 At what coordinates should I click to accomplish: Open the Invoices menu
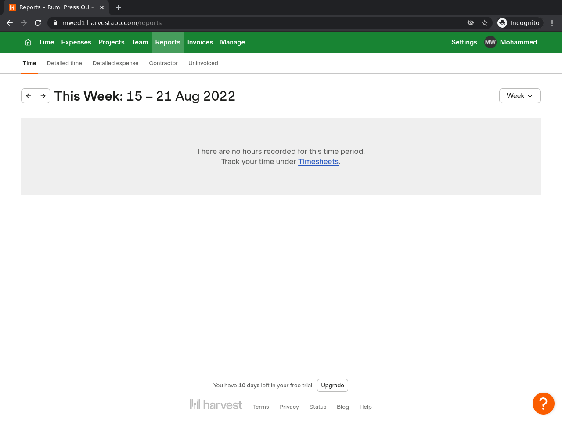point(200,42)
